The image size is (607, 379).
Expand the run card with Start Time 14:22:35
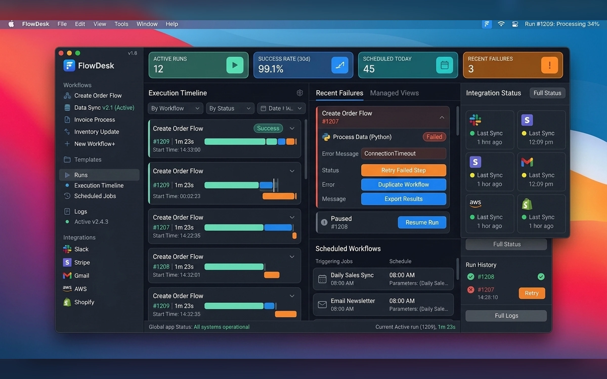pyautogui.click(x=292, y=217)
